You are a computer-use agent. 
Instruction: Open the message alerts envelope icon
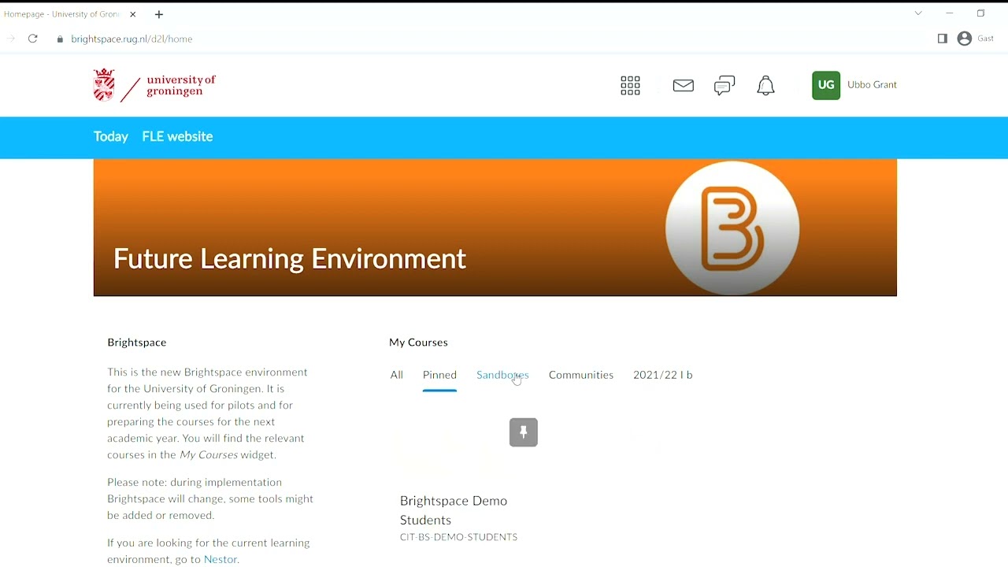click(684, 86)
